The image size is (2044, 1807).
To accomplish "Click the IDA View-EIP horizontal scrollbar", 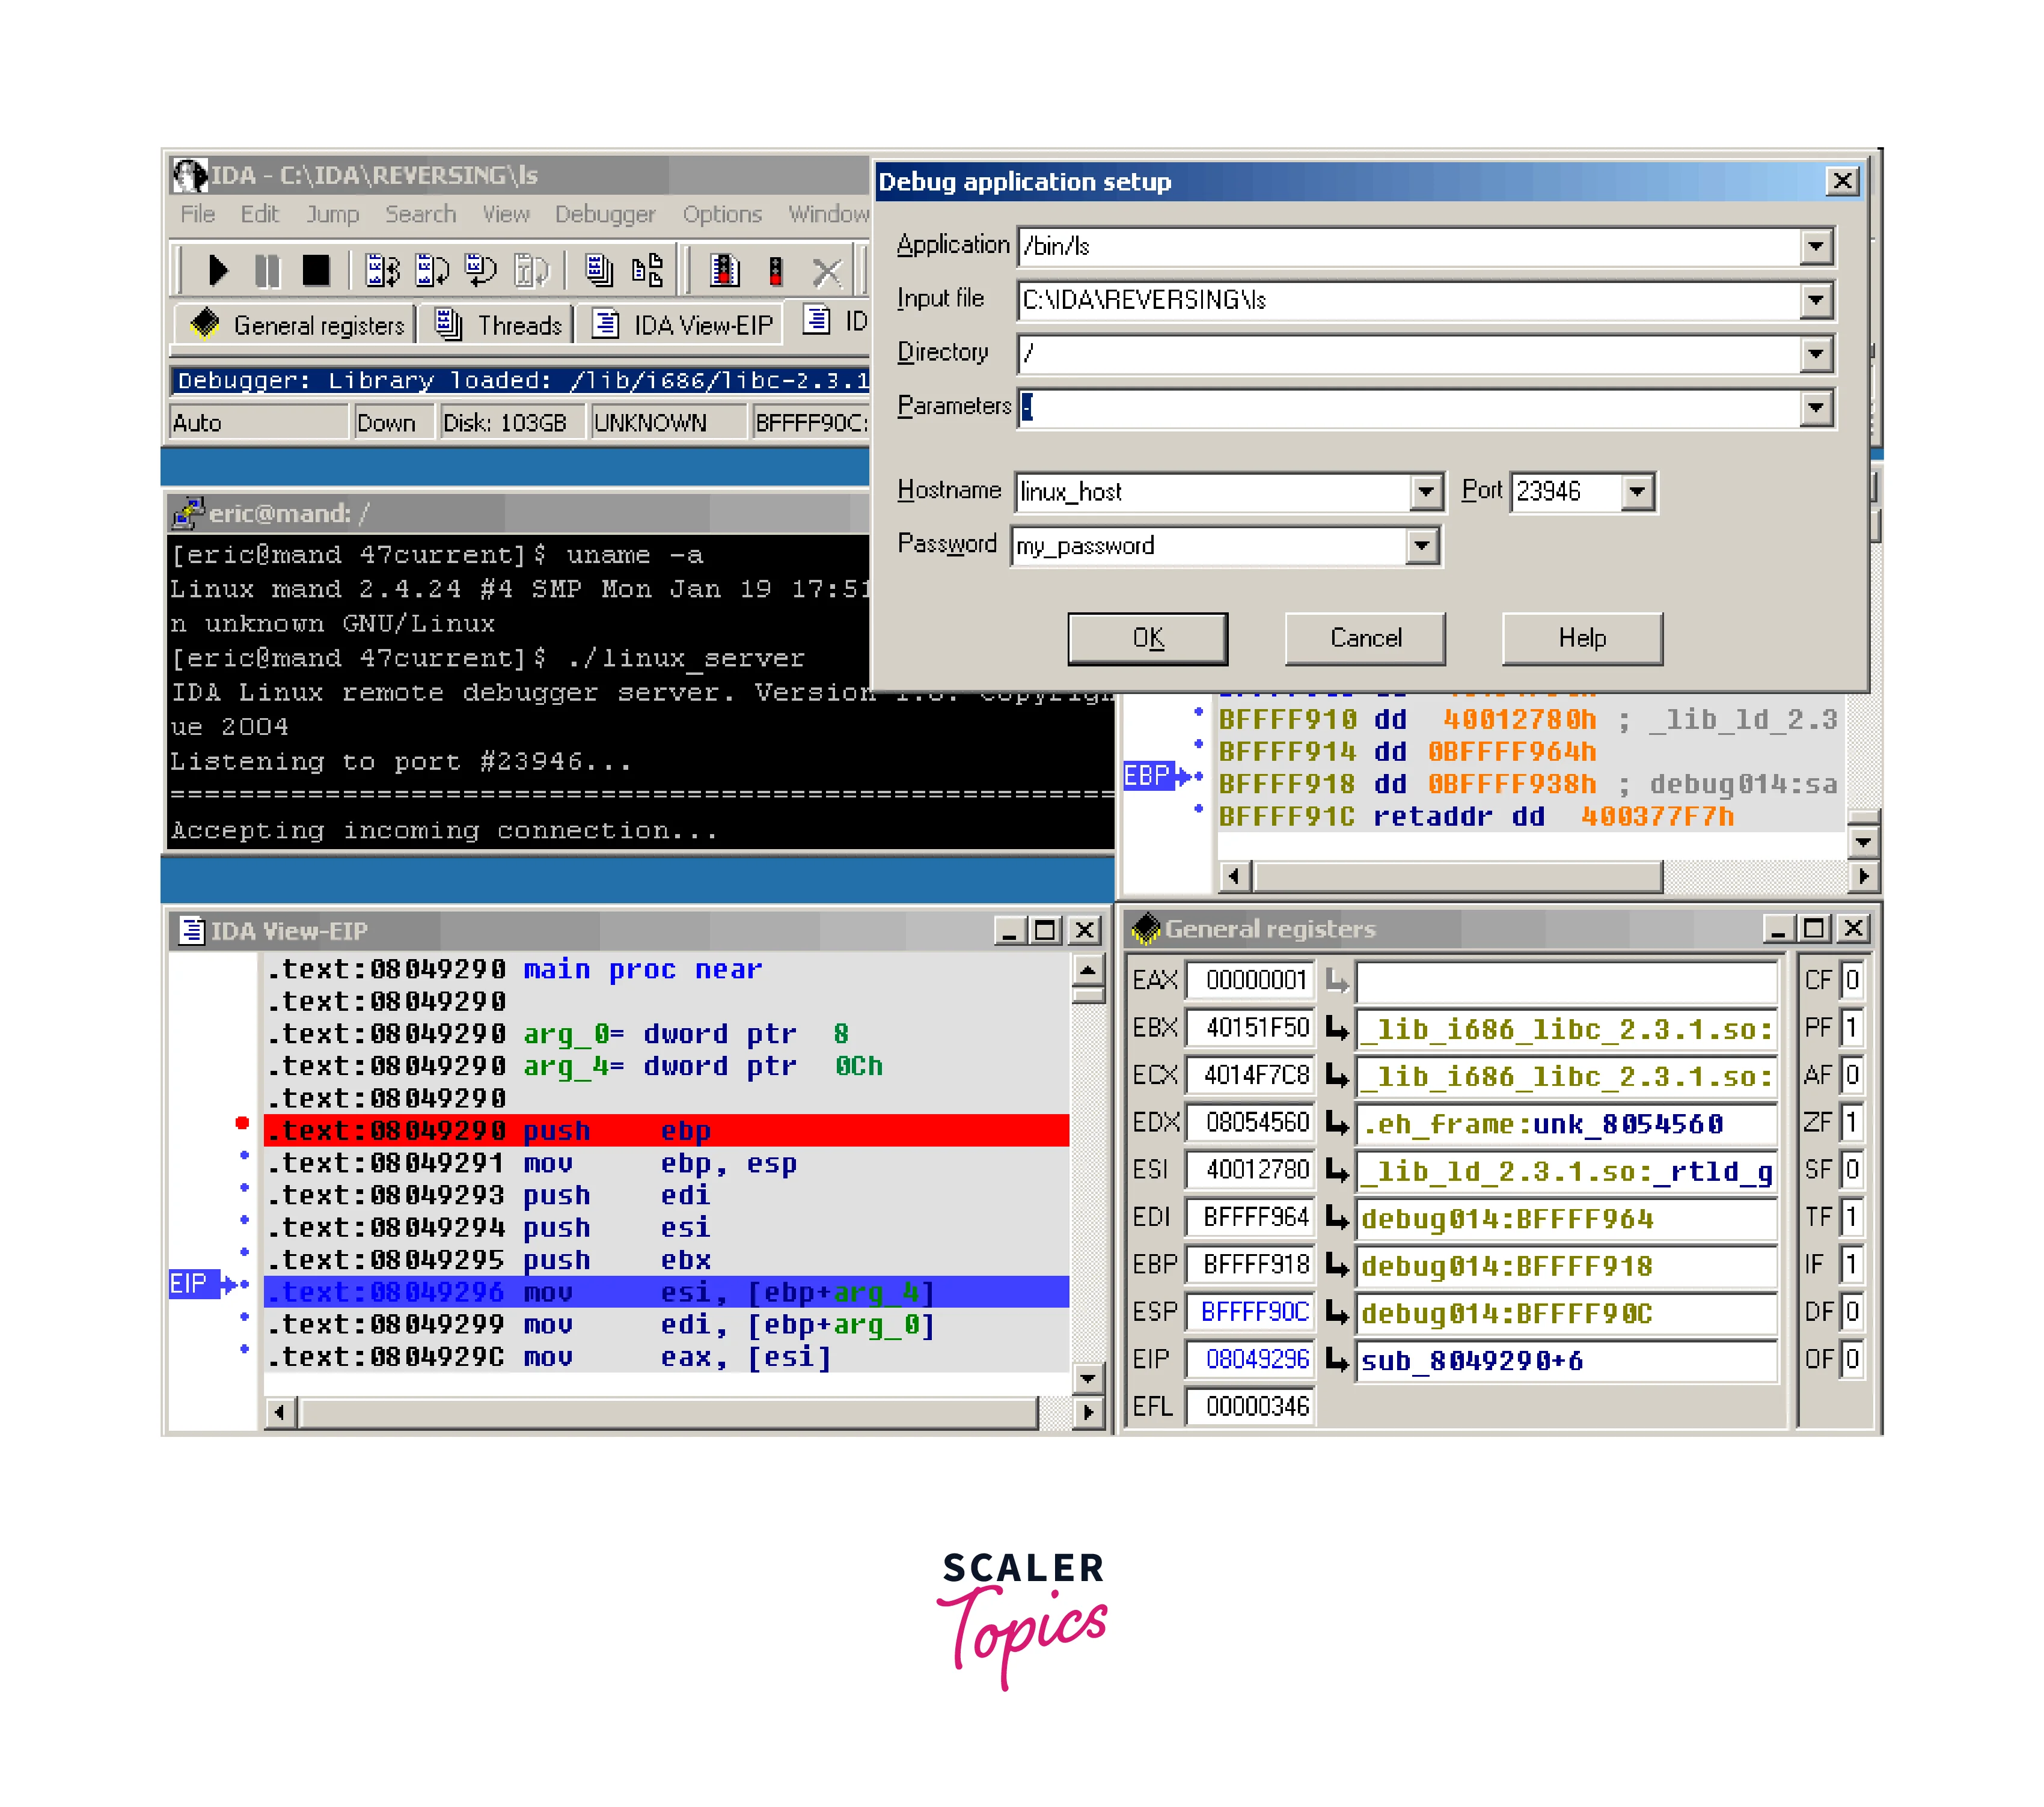I will [x=670, y=1412].
